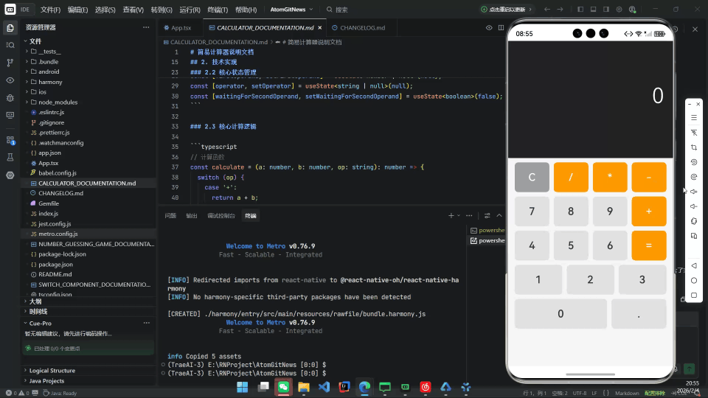Toggle the secondary sidebar layout icon
Image resolution: width=708 pixels, height=398 pixels.
(606, 9)
